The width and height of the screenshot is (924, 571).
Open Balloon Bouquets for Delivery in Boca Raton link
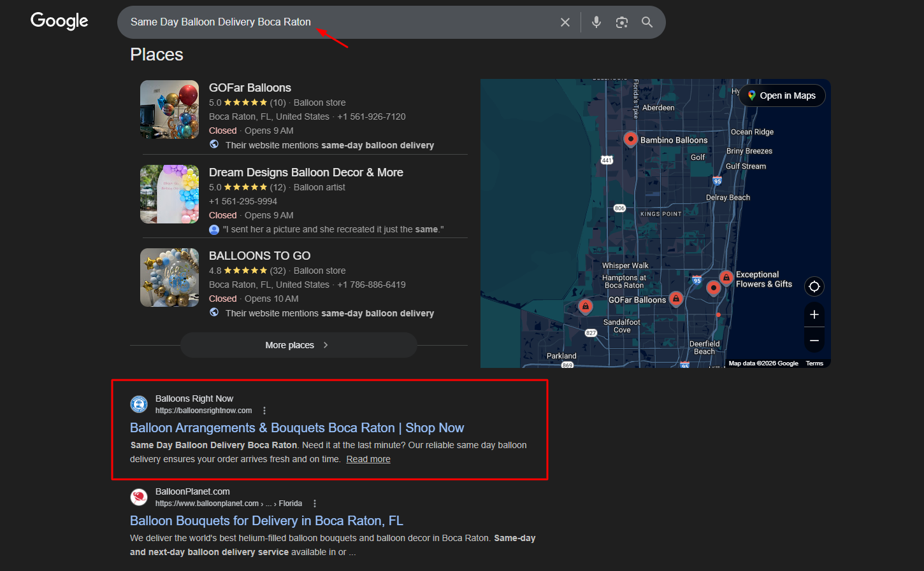tap(266, 521)
